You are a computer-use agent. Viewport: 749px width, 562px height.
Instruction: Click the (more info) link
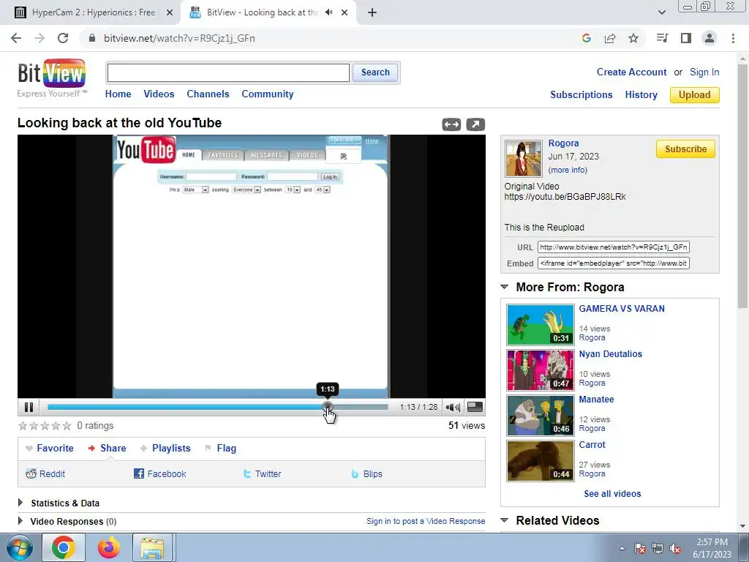pos(568,170)
